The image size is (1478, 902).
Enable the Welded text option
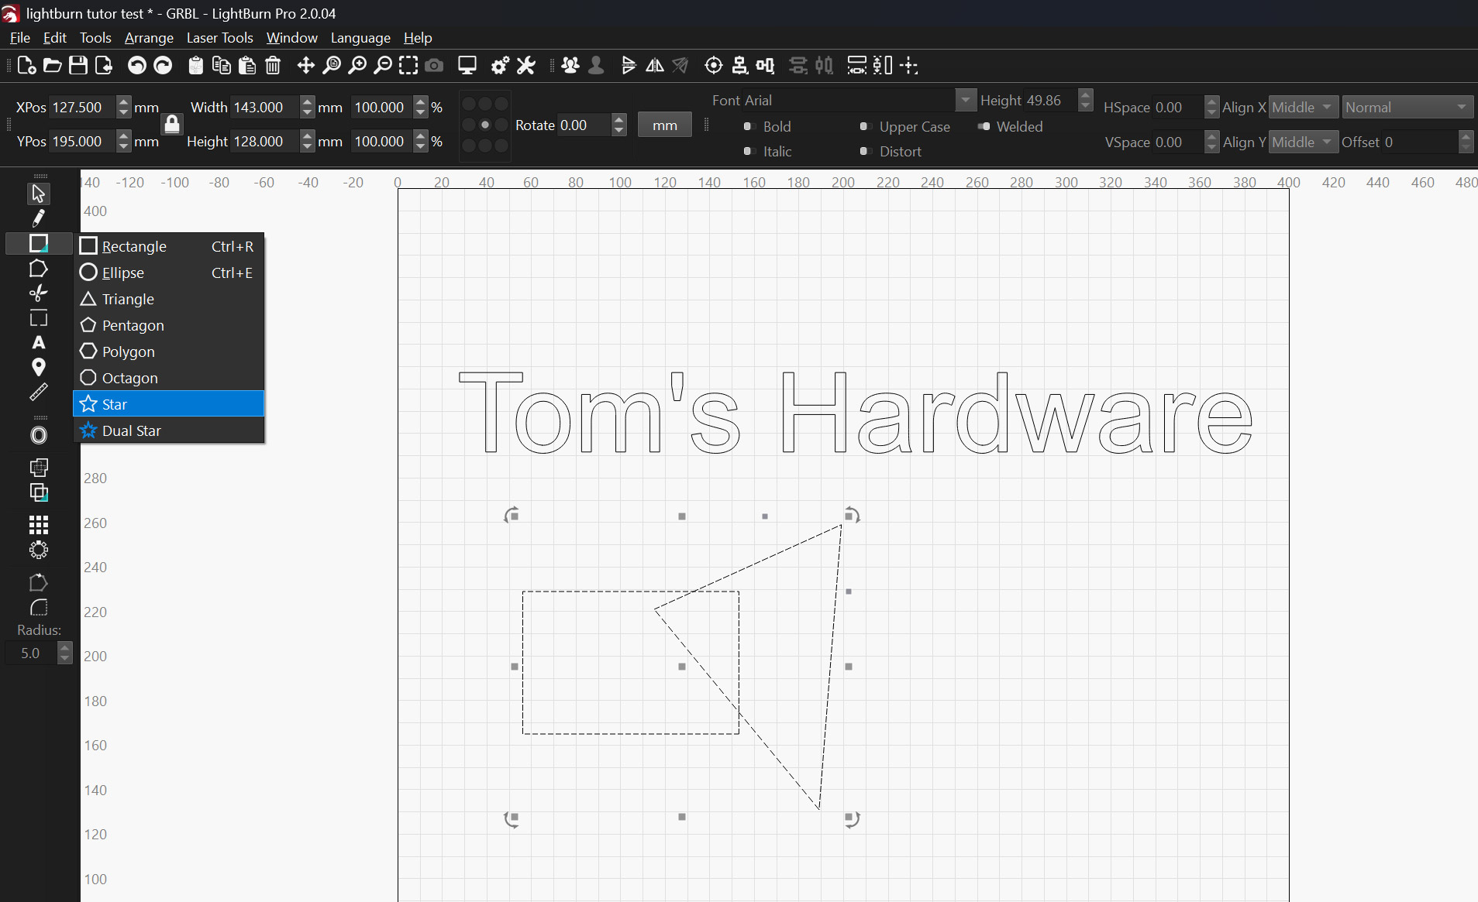[984, 126]
